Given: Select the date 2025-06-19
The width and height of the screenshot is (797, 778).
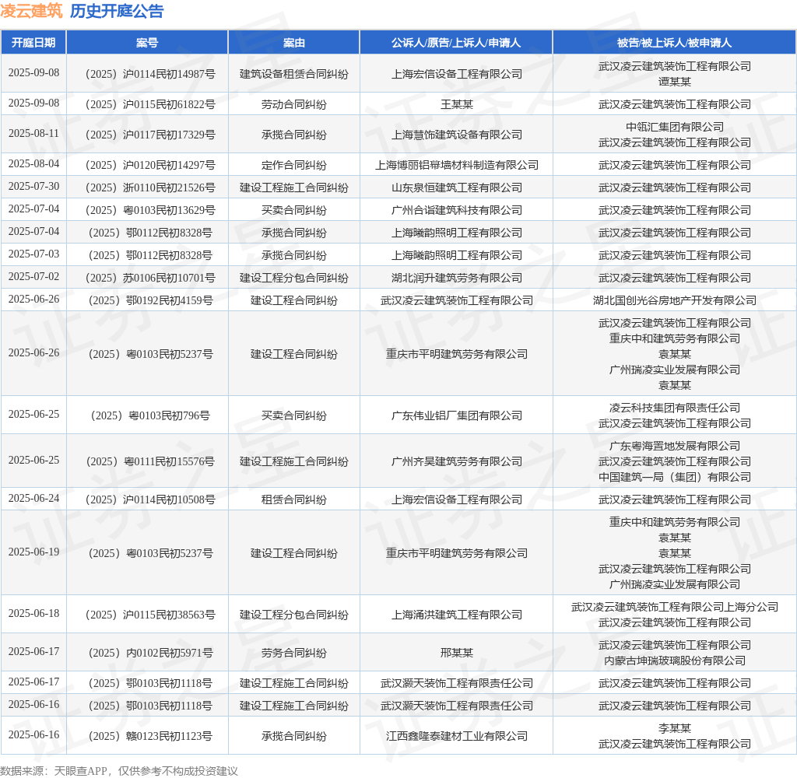Looking at the screenshot, I should (33, 552).
